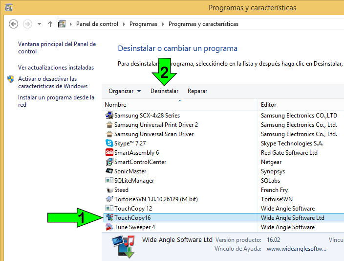This screenshot has height=261, width=344.
Task: Navigate to Programas breadcrumb
Action: click(143, 24)
